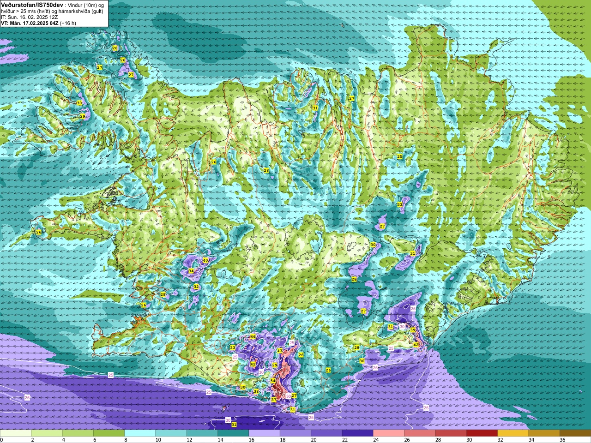Click the yellow 40 gust label
The image size is (591, 443).
click(205, 260)
